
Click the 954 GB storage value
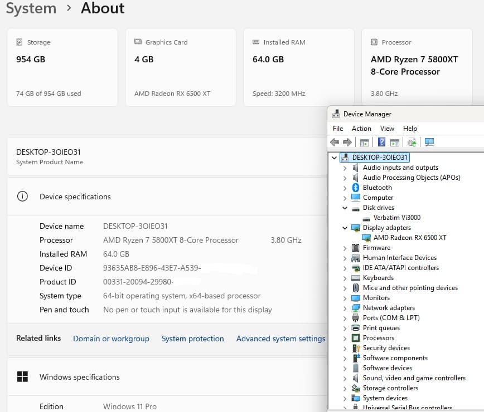coord(31,59)
